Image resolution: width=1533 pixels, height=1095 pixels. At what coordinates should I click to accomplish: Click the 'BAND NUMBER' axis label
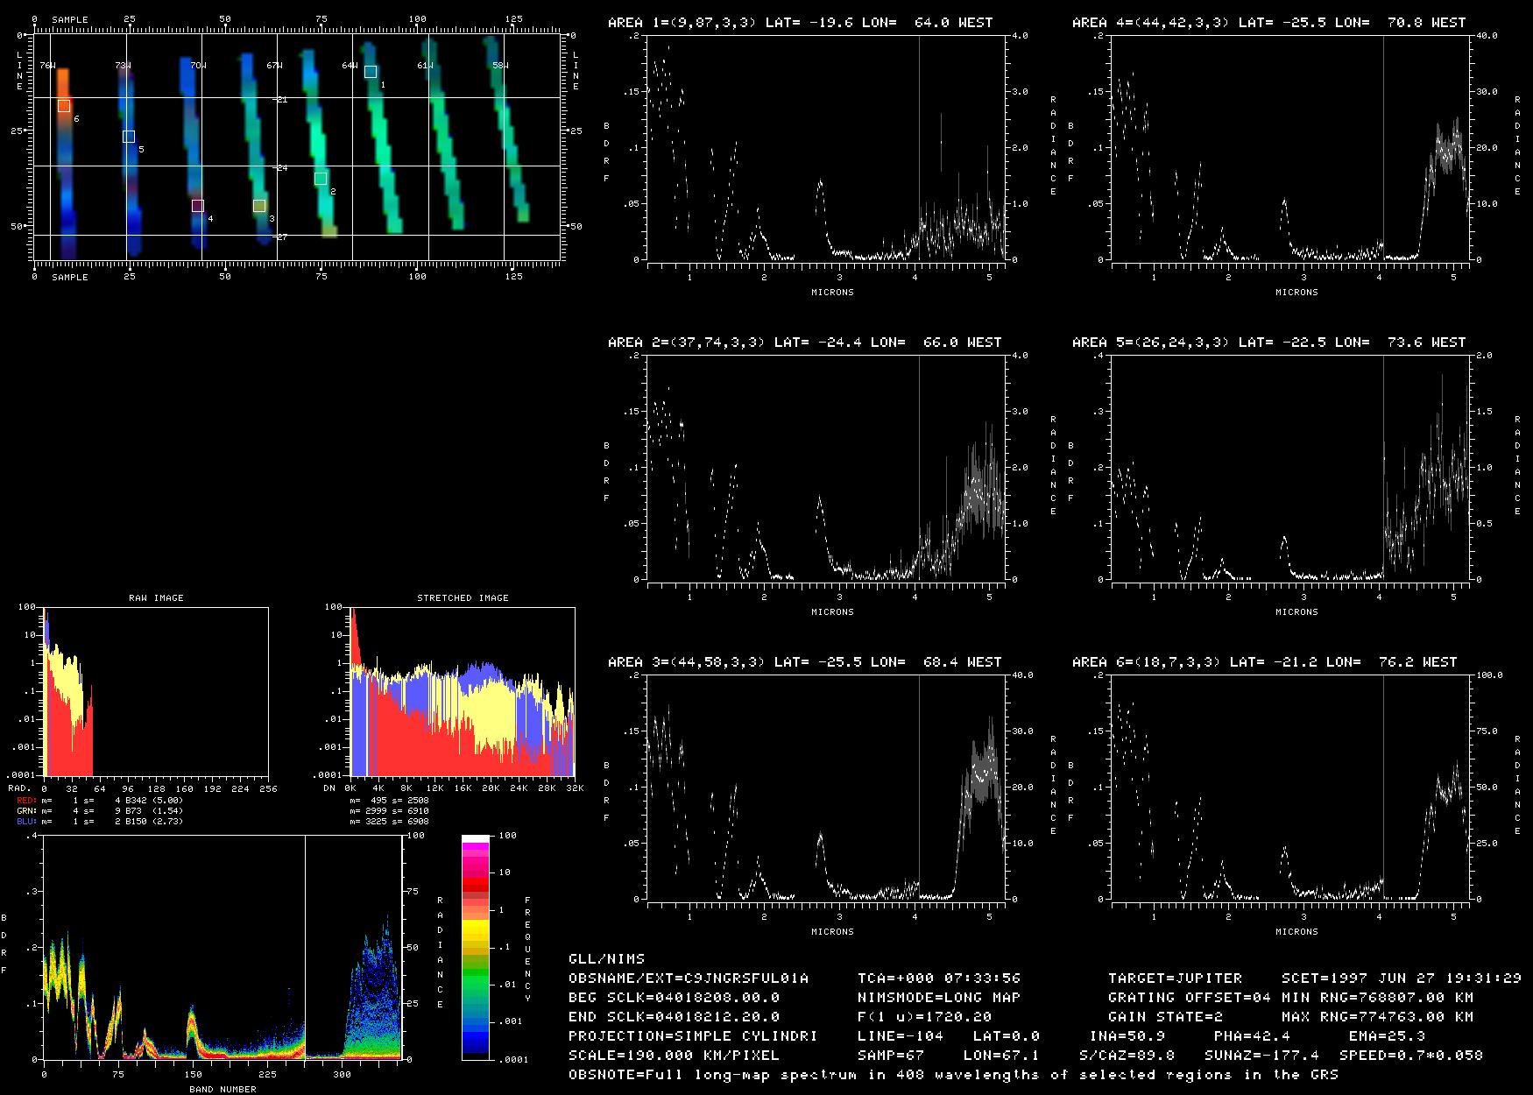pyautogui.click(x=223, y=1090)
